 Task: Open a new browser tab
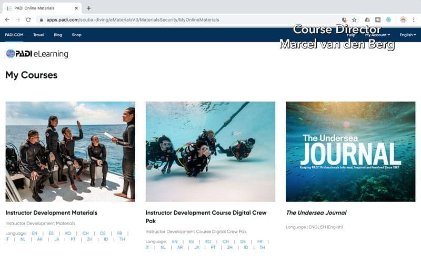pyautogui.click(x=88, y=8)
